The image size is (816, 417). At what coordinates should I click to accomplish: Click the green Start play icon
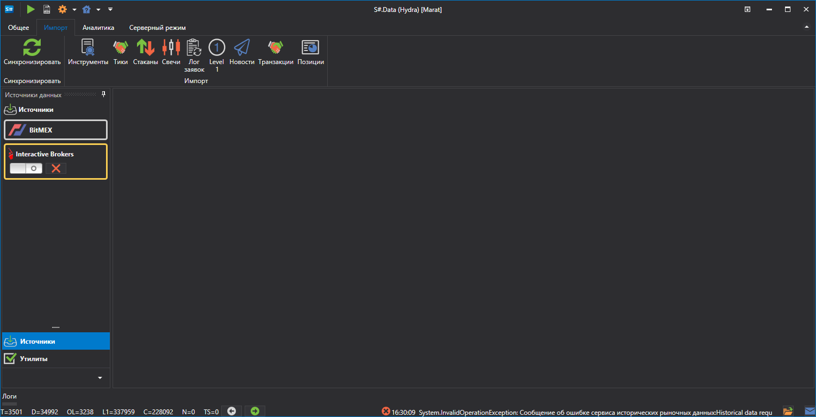[x=30, y=9]
